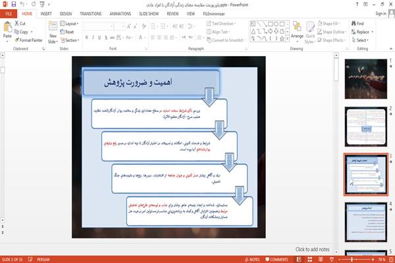395x263 pixels.
Task: Select slide 4 thumbnail
Action: tap(366, 222)
